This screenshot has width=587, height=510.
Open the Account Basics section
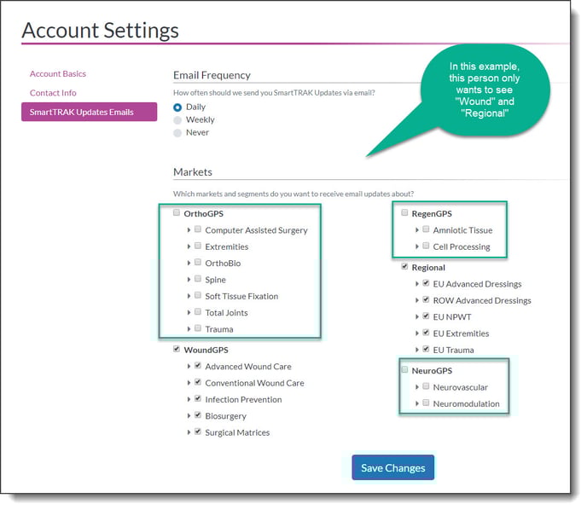[x=58, y=73]
